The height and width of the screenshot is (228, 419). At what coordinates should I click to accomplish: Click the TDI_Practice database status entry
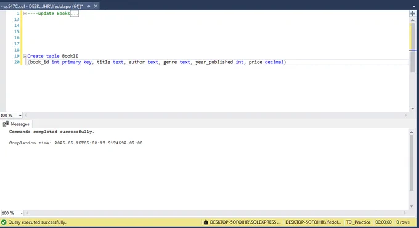click(359, 222)
